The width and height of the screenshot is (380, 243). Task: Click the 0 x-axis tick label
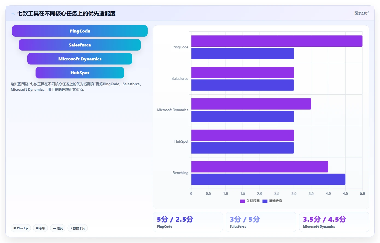click(x=191, y=194)
